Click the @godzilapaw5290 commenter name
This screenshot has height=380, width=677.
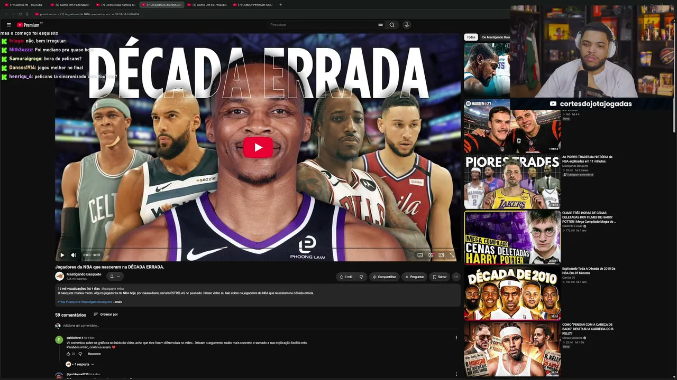pos(77,374)
